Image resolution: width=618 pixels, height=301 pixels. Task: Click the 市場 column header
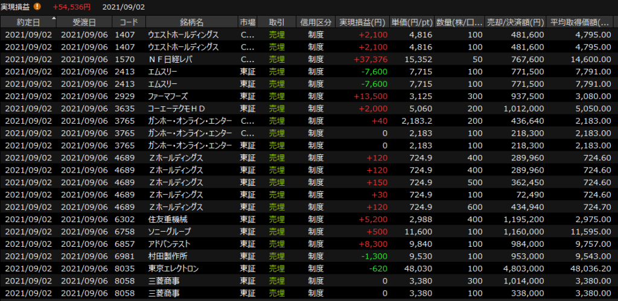pyautogui.click(x=247, y=22)
